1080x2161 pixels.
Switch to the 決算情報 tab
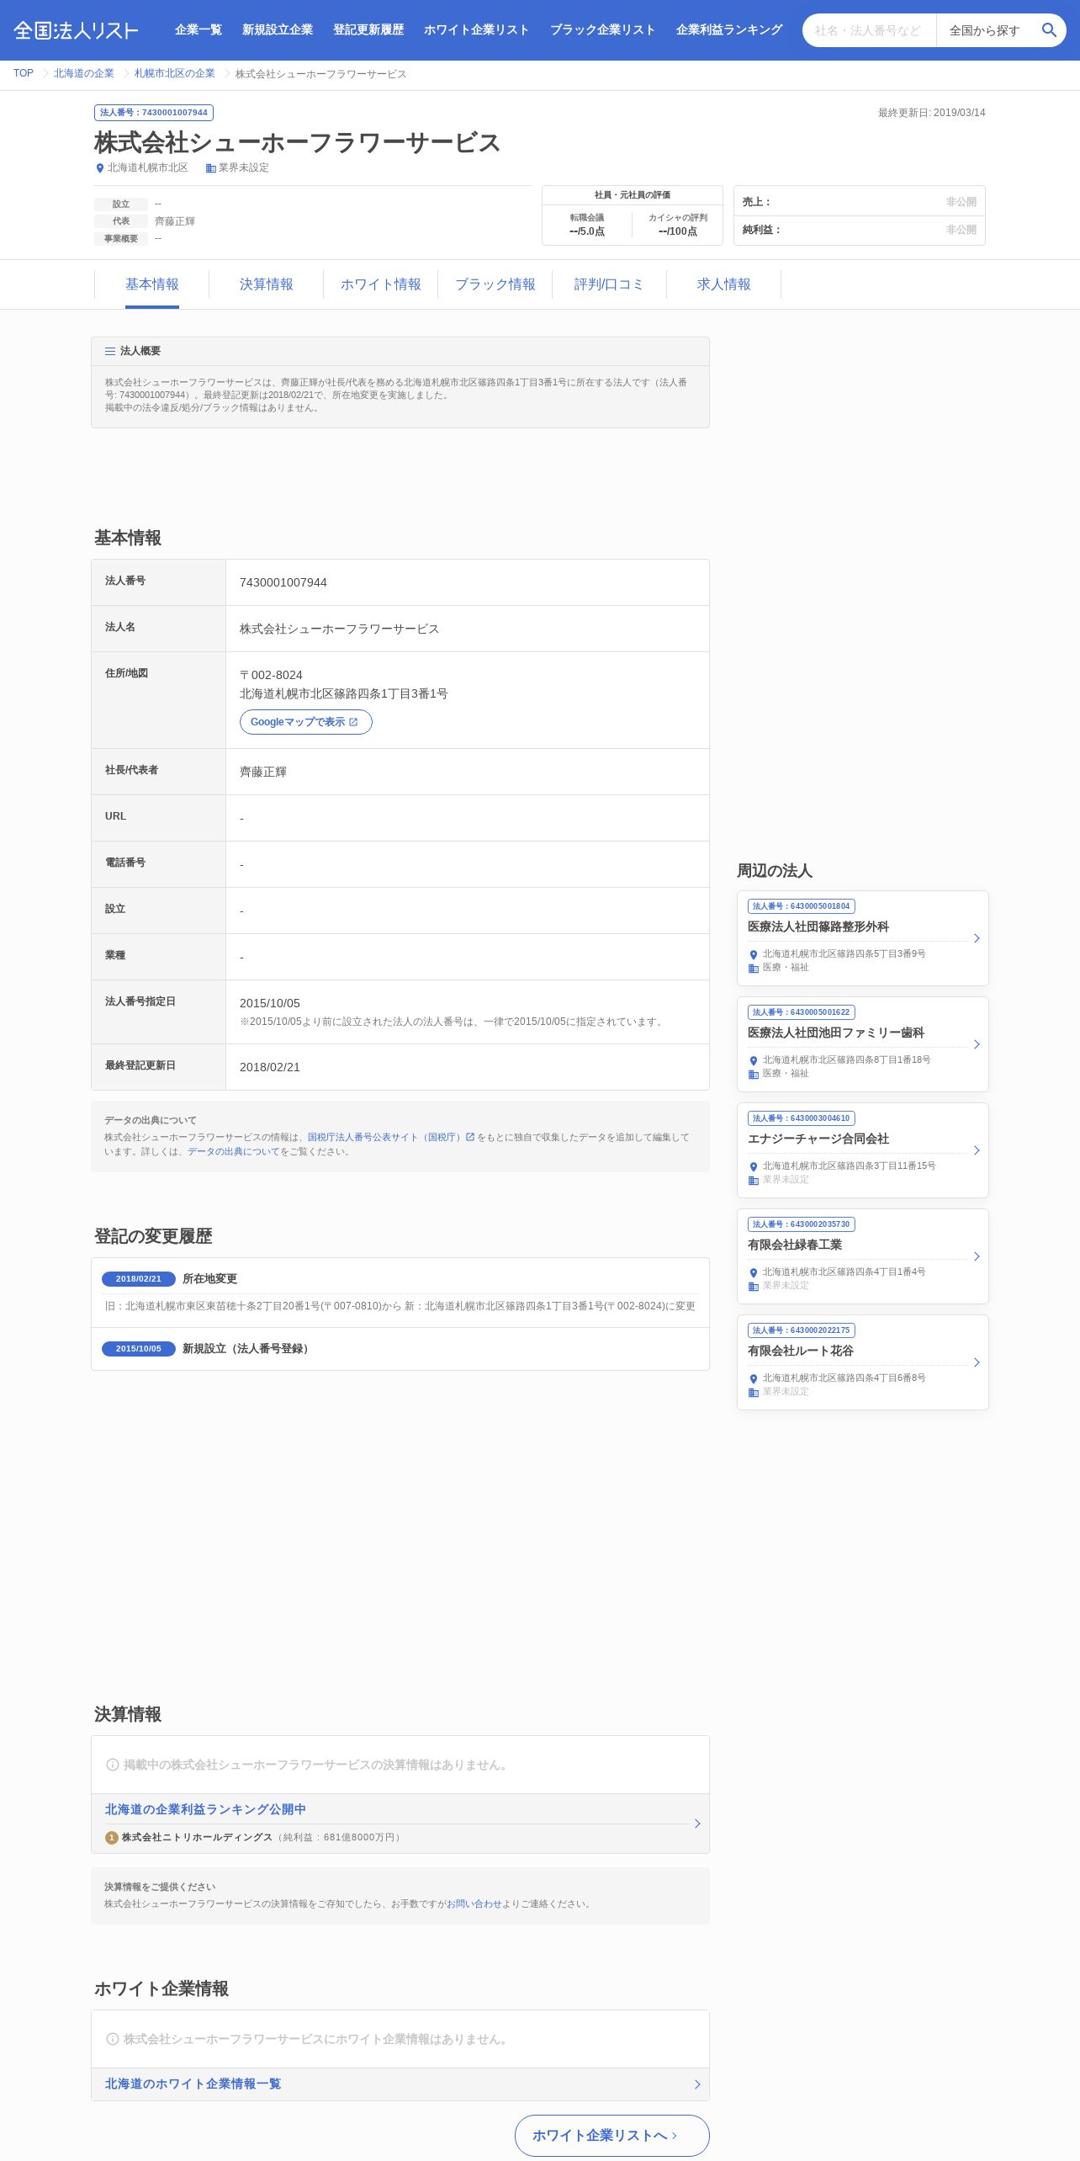(x=267, y=284)
